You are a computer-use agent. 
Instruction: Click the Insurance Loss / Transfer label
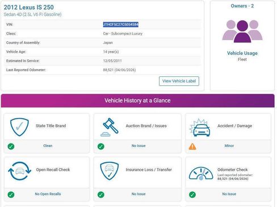tap(149, 170)
